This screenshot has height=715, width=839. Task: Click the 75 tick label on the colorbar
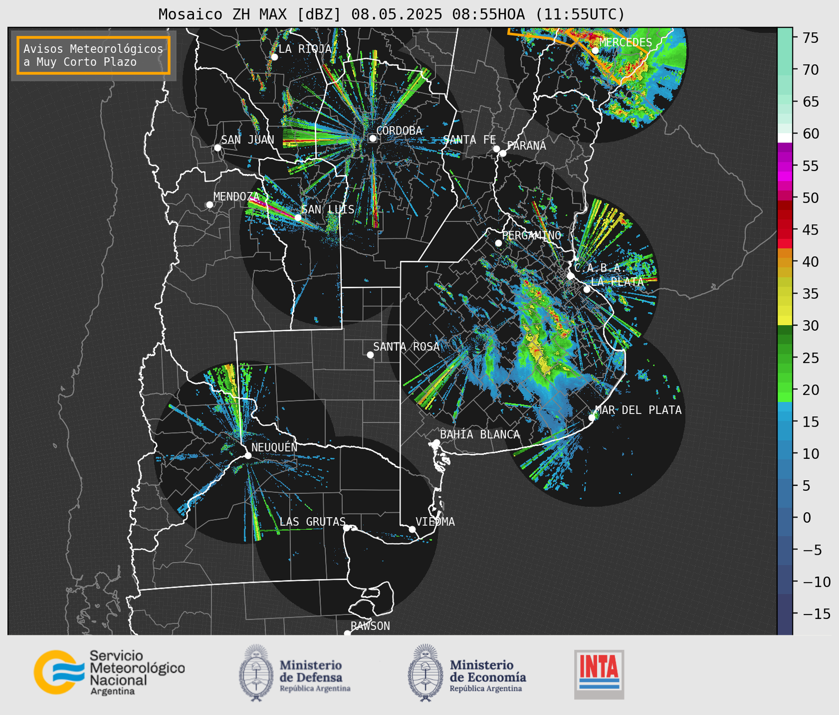point(810,38)
